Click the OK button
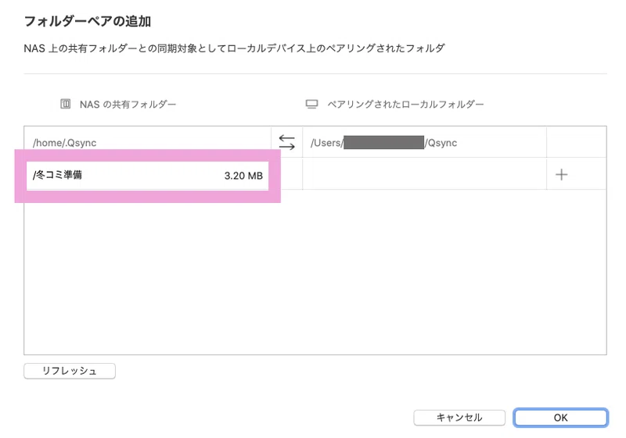This screenshot has height=438, width=626. click(560, 417)
